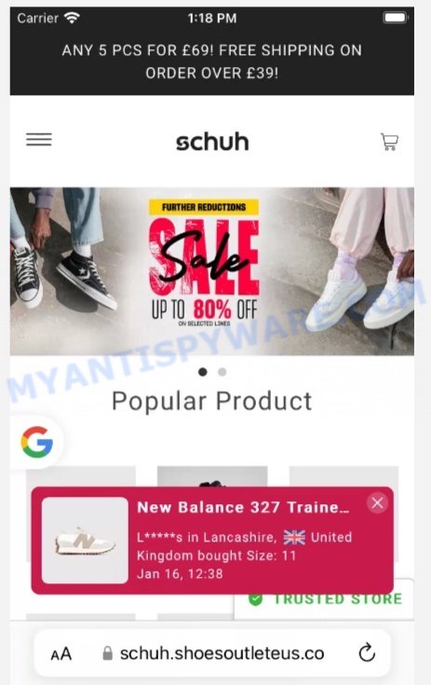This screenshot has height=685, width=431.
Task: Close the New Balance purchase notification
Action: coord(377,503)
